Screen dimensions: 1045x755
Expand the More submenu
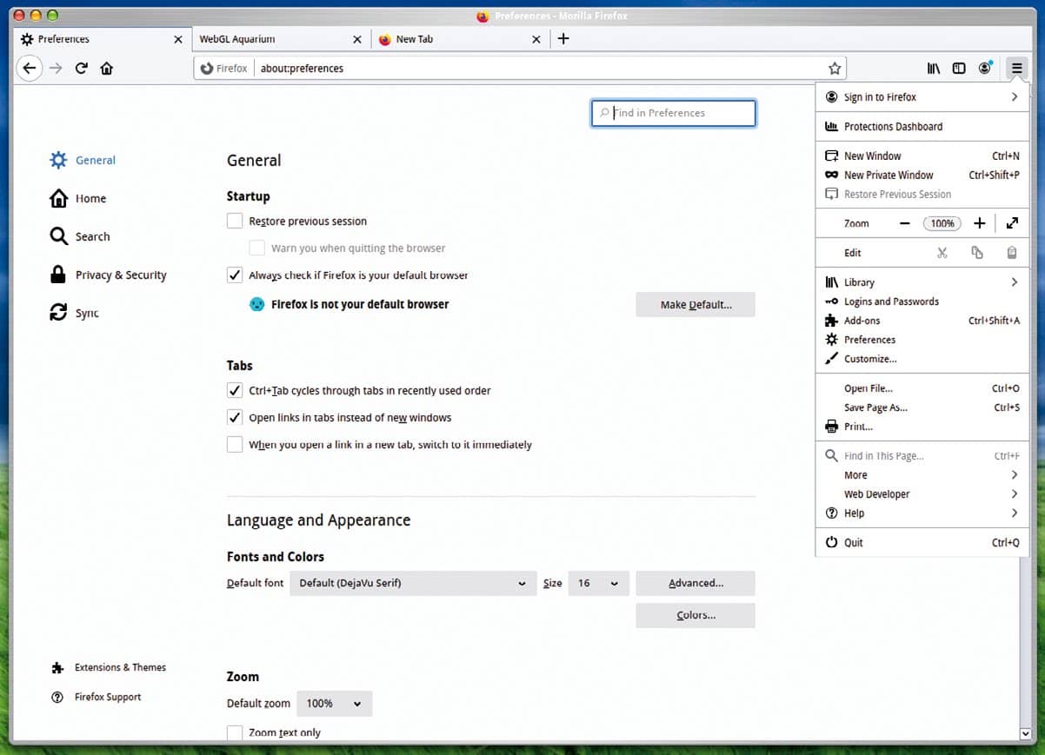click(922, 475)
